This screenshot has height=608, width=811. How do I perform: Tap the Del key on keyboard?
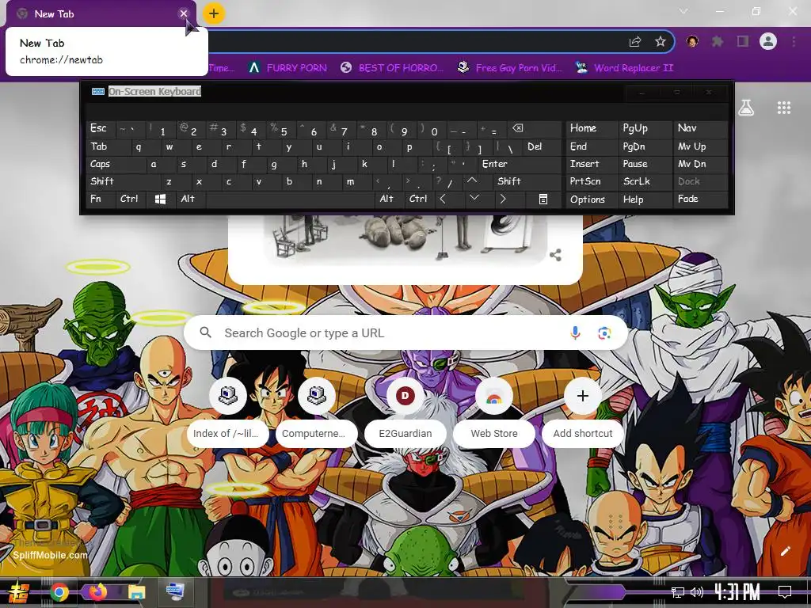[x=542, y=146]
